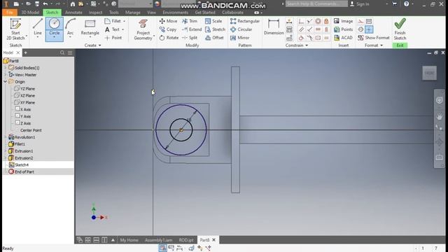This screenshot has height=252, width=448.
Task: Click Finish Sketch checkmark
Action: (400, 29)
